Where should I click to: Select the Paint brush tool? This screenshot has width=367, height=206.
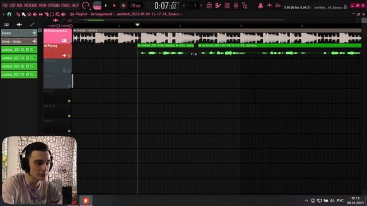tap(24, 14)
